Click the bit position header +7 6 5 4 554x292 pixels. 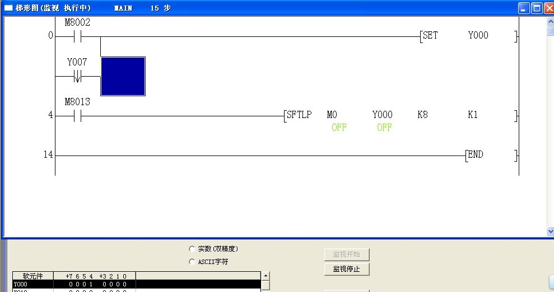(x=78, y=276)
